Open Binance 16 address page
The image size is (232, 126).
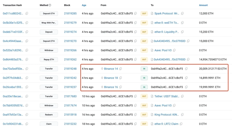tap(111, 87)
